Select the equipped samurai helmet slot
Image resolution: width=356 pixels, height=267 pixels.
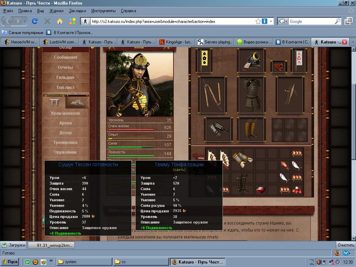(251, 60)
